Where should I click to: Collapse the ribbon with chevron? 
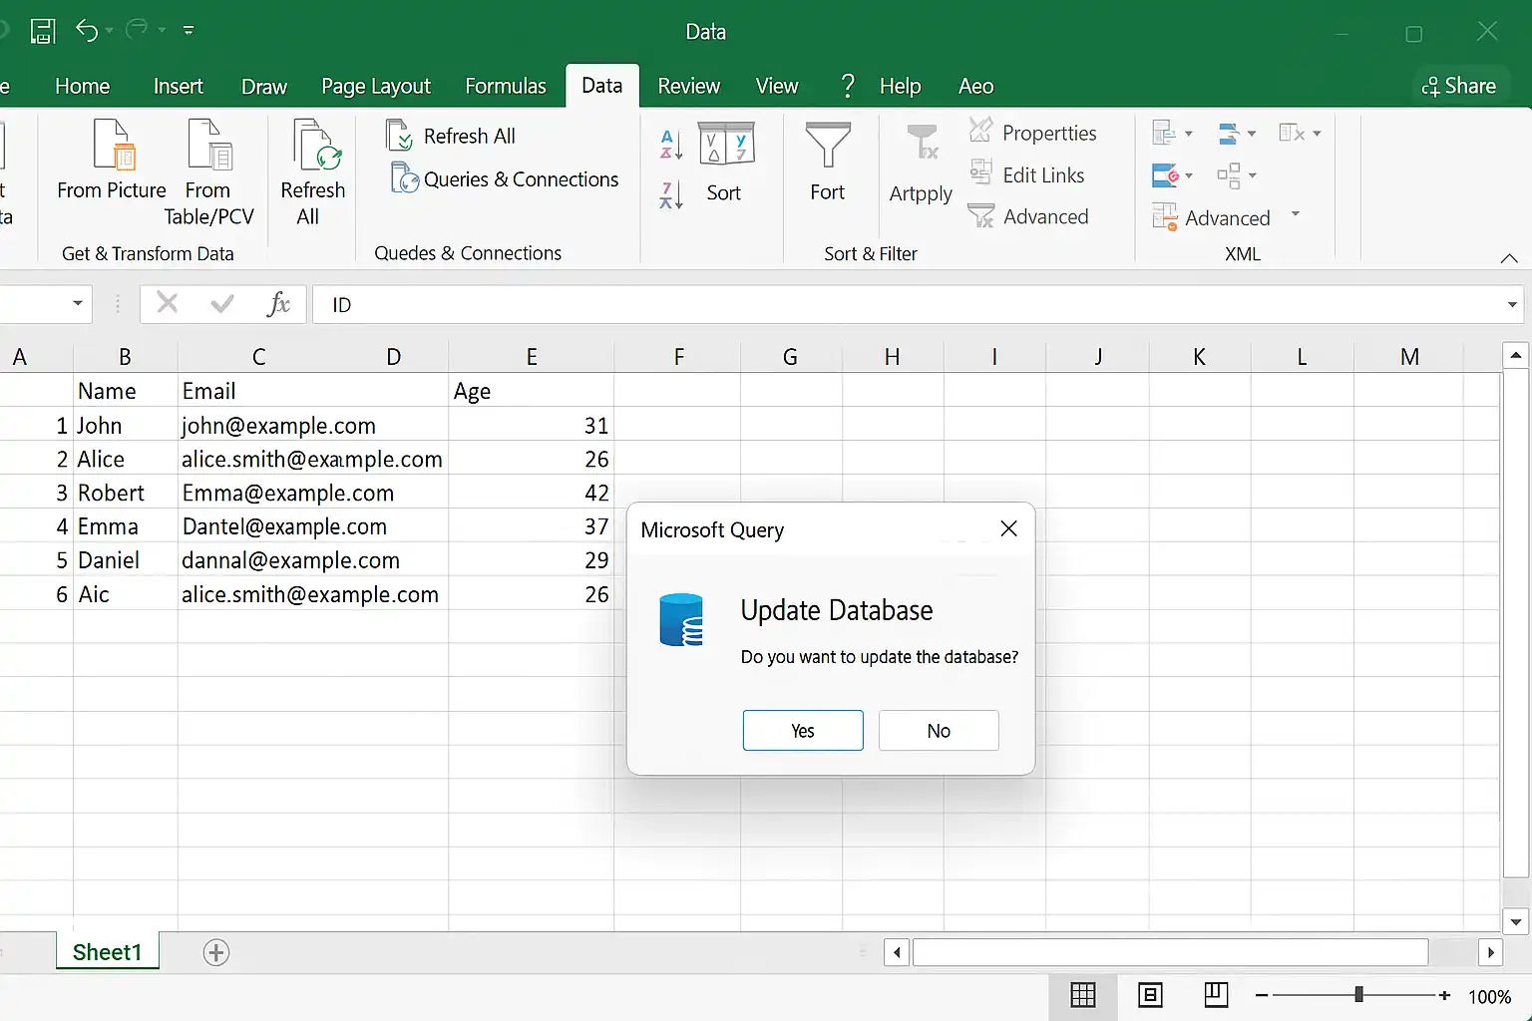pos(1509,258)
